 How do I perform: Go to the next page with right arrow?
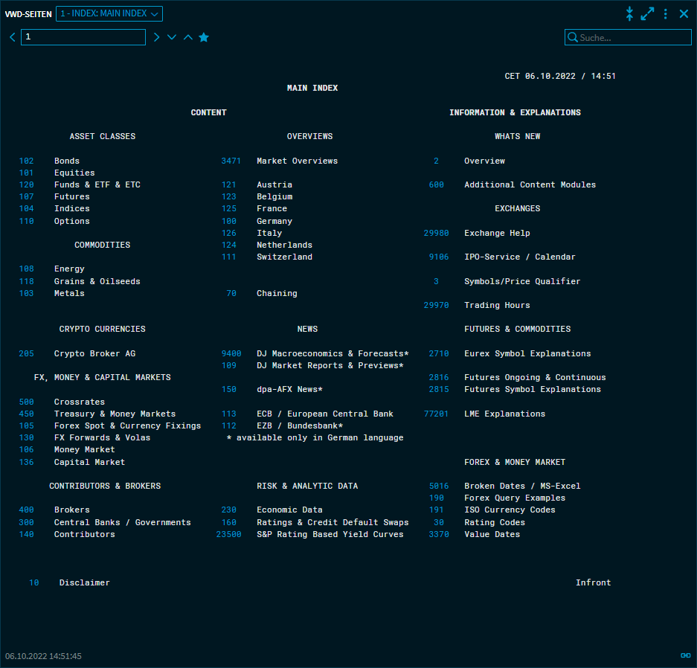pyautogui.click(x=156, y=37)
